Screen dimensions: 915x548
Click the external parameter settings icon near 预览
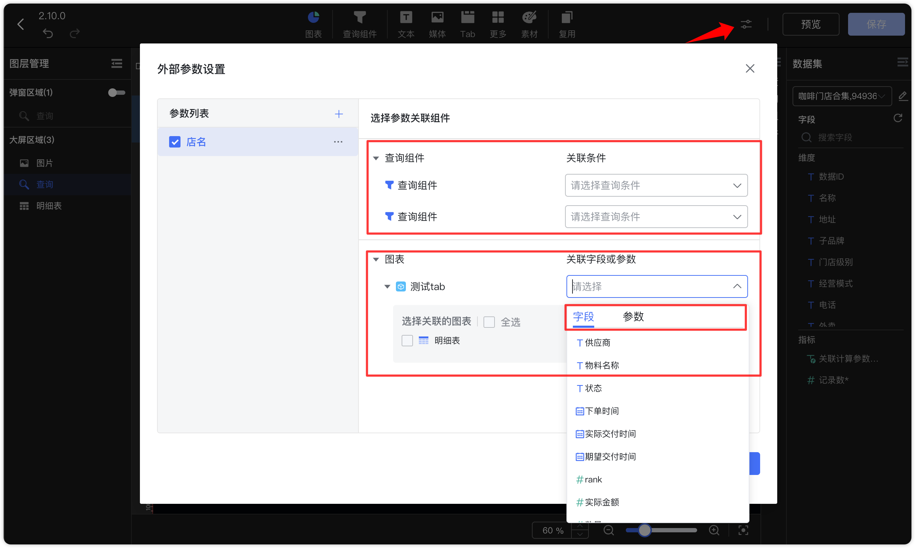747,24
